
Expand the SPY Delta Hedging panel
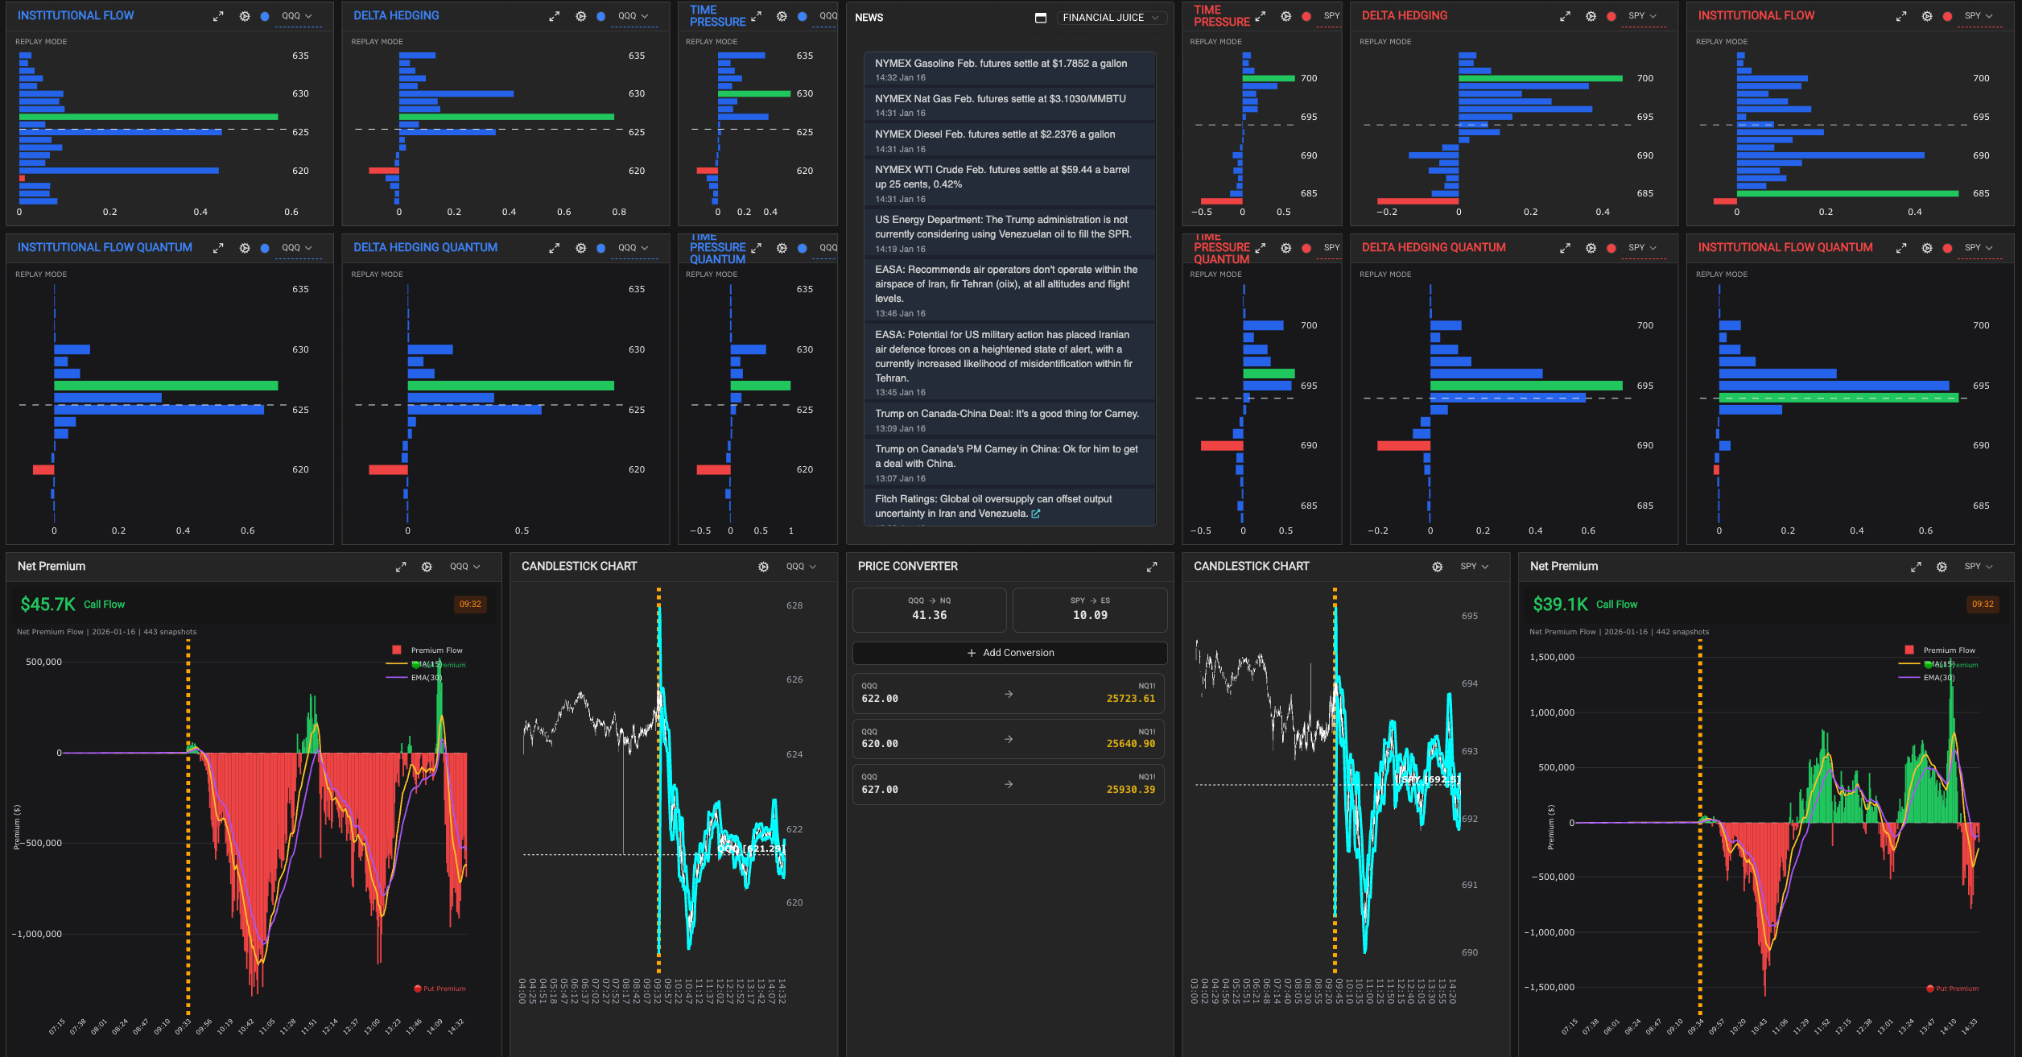click(x=1565, y=16)
